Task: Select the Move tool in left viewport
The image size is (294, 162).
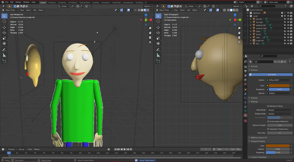Action: 4,27
